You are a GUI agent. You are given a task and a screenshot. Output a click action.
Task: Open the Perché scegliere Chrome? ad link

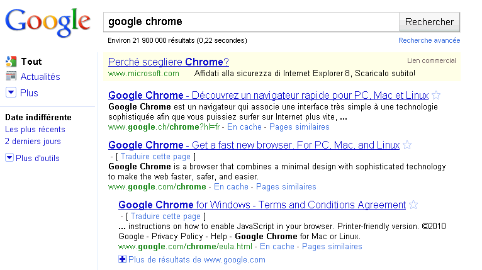point(168,62)
